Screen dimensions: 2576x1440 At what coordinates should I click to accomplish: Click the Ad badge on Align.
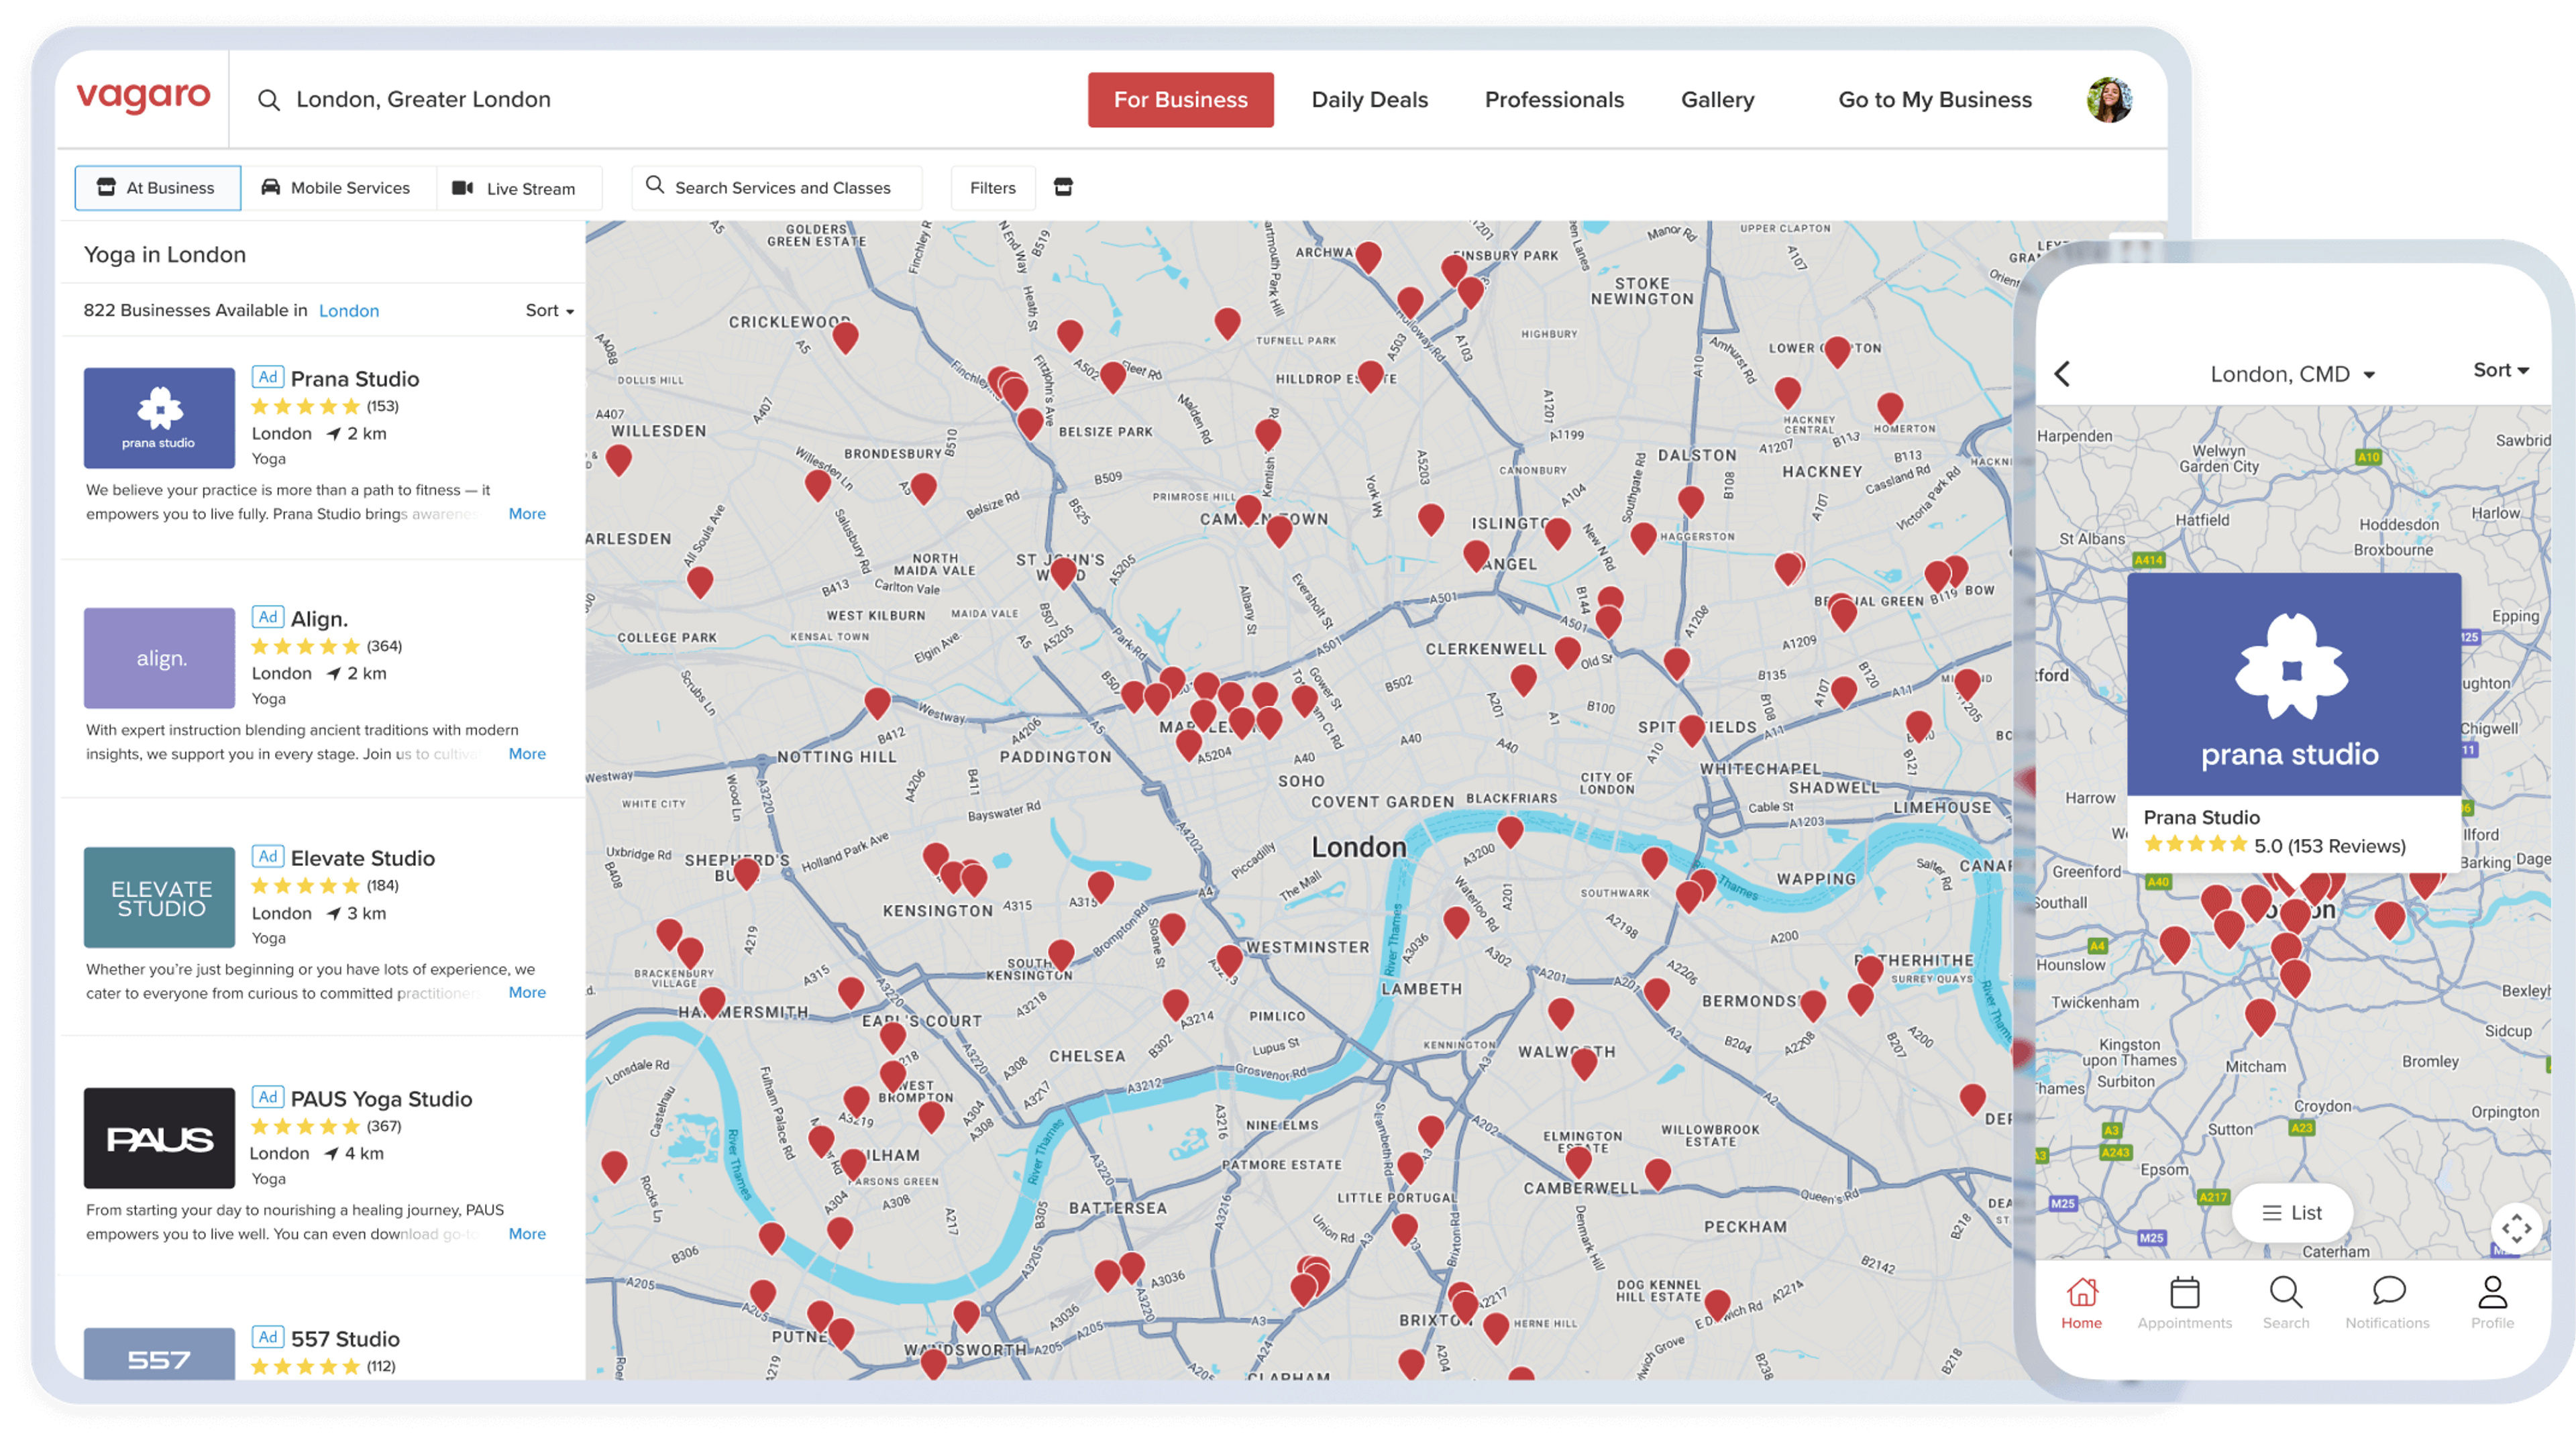click(267, 617)
